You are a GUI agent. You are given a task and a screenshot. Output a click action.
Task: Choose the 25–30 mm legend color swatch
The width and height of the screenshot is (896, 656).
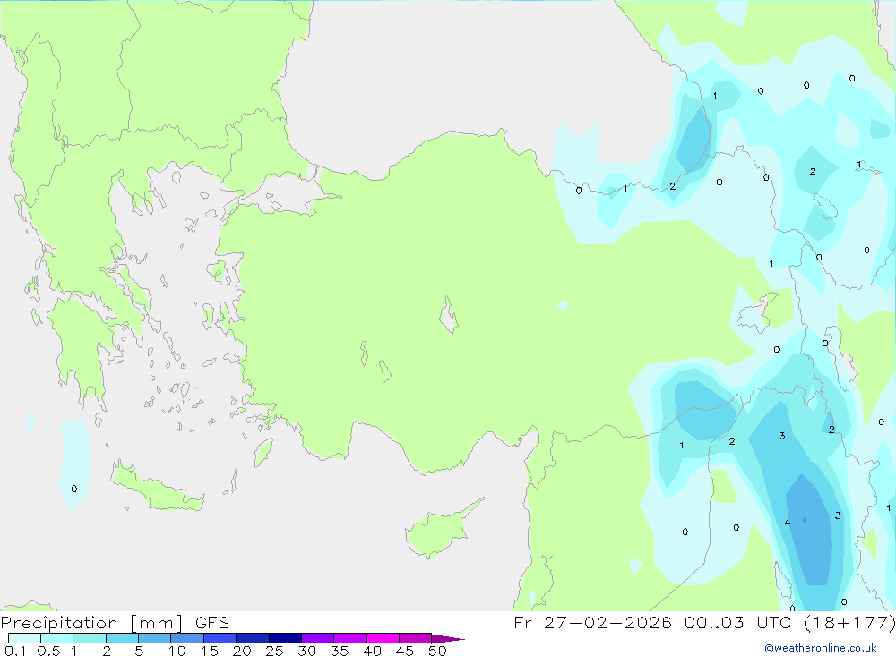pyautogui.click(x=285, y=638)
